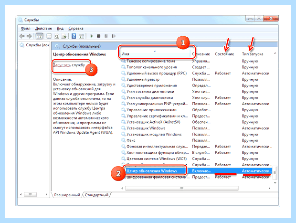Viewport: 296px width, 223px height.
Task: Start service with green play icon
Action: (x=92, y=36)
